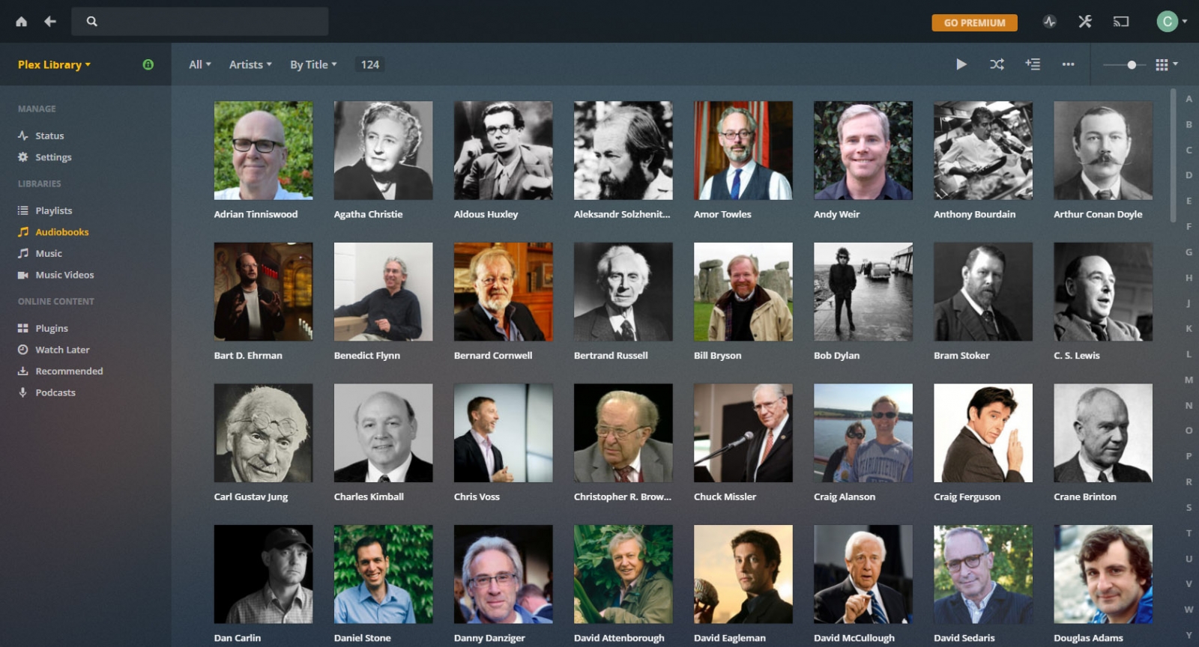The image size is (1199, 647).
Task: Click the Benedict Flynn name link
Action: (x=367, y=356)
